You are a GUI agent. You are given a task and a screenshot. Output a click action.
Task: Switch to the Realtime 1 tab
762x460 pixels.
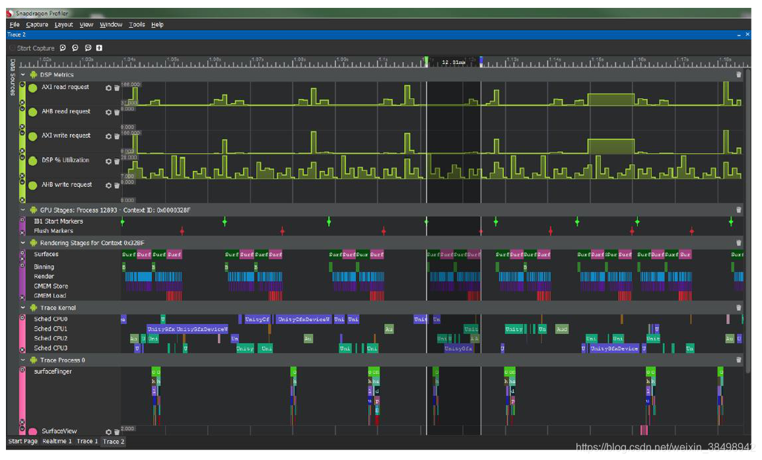coord(57,442)
